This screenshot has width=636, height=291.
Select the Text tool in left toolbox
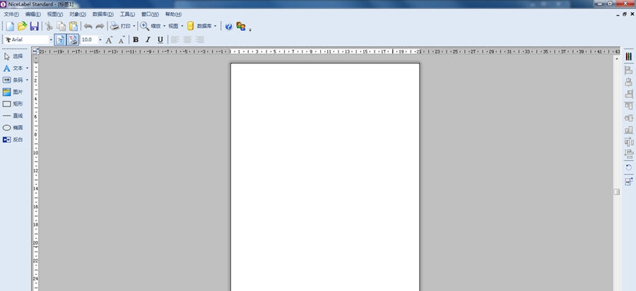click(13, 68)
